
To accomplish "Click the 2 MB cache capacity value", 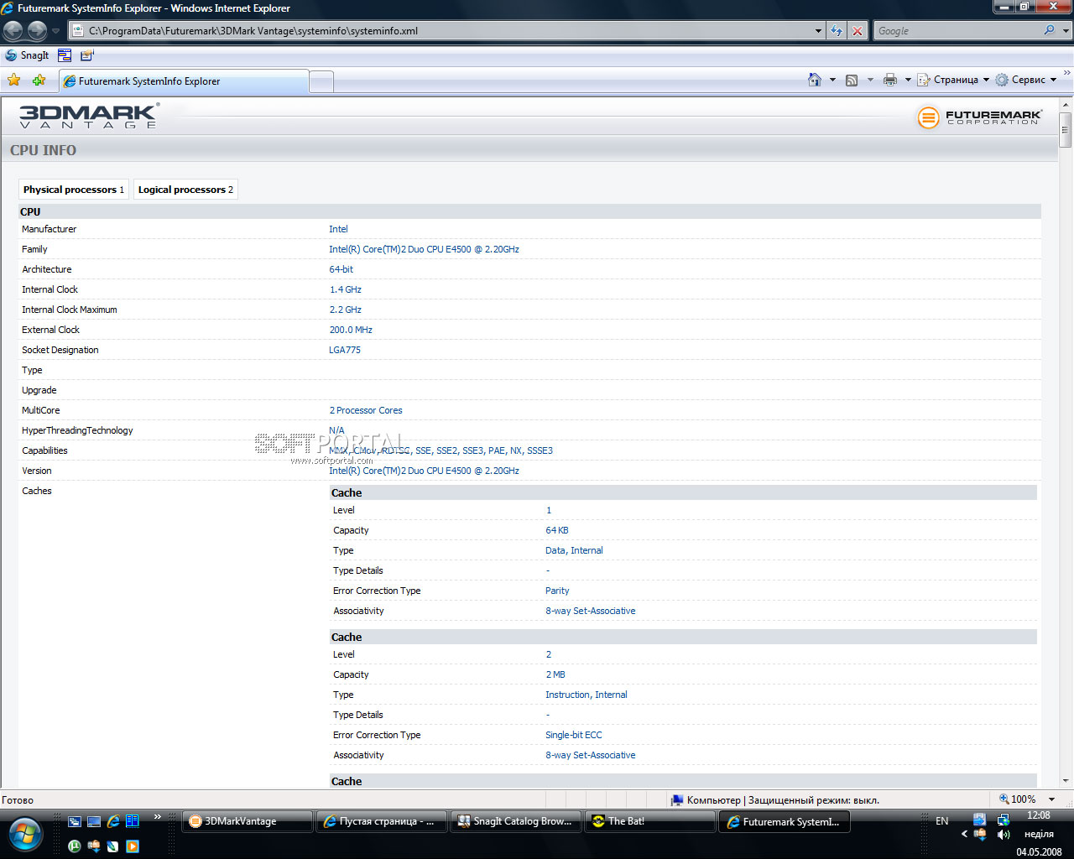I will click(x=555, y=674).
